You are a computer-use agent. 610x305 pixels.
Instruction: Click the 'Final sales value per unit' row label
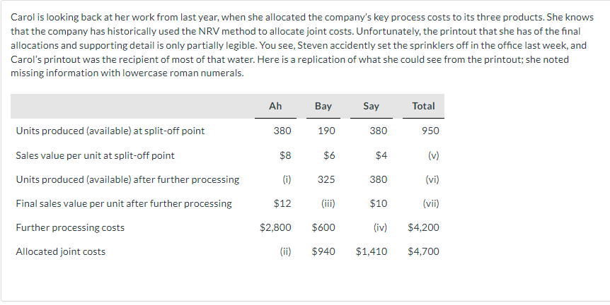[124, 203]
